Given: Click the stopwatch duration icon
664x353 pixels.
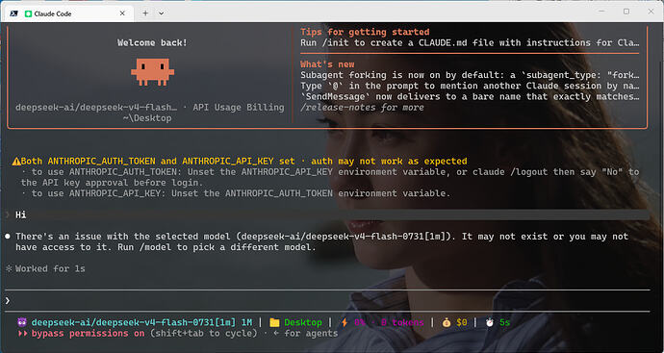Looking at the screenshot, I should [x=490, y=322].
